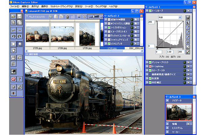Viewport: 206px width, 135px height.
Task: Open the 画像(I) menu
Action: pyautogui.click(x=44, y=6)
